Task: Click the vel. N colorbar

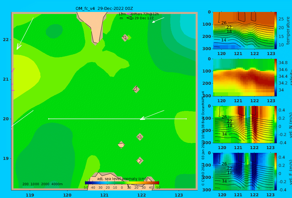Action: point(275,124)
